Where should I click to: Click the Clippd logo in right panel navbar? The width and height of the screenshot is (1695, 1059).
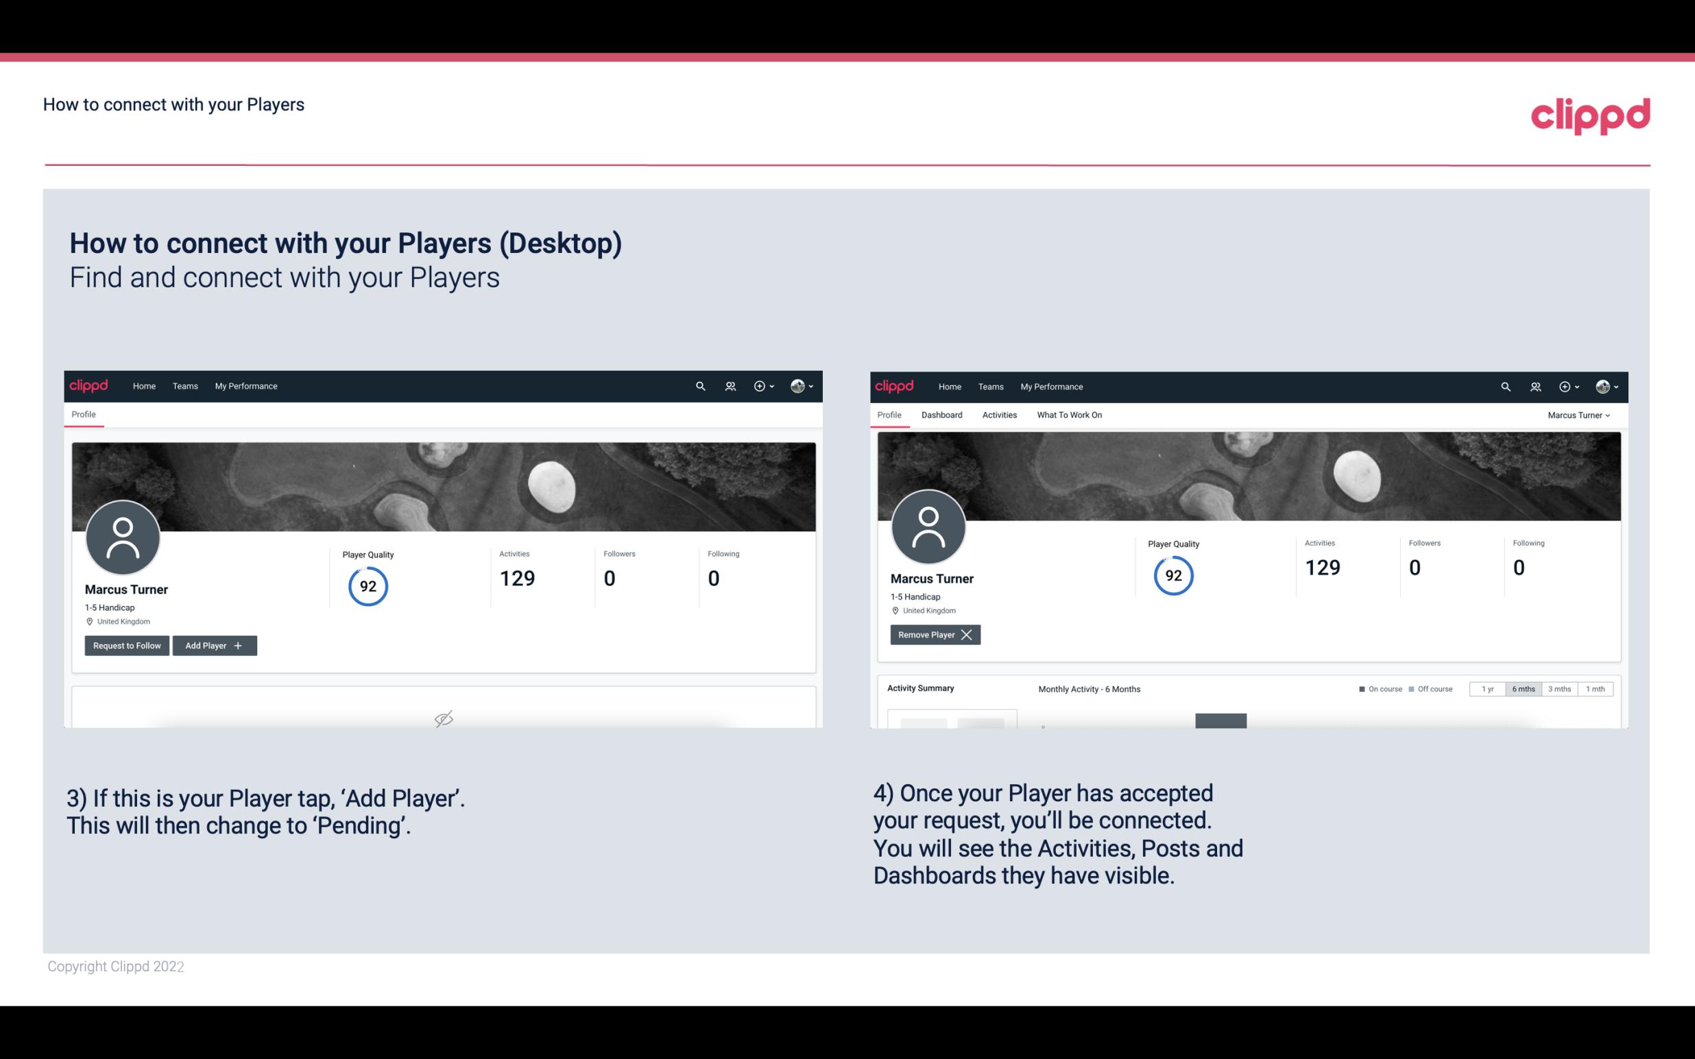[x=895, y=385]
